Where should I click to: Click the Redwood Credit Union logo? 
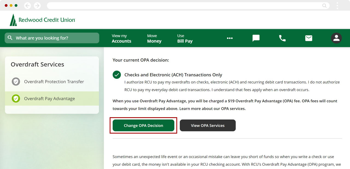[x=42, y=20]
